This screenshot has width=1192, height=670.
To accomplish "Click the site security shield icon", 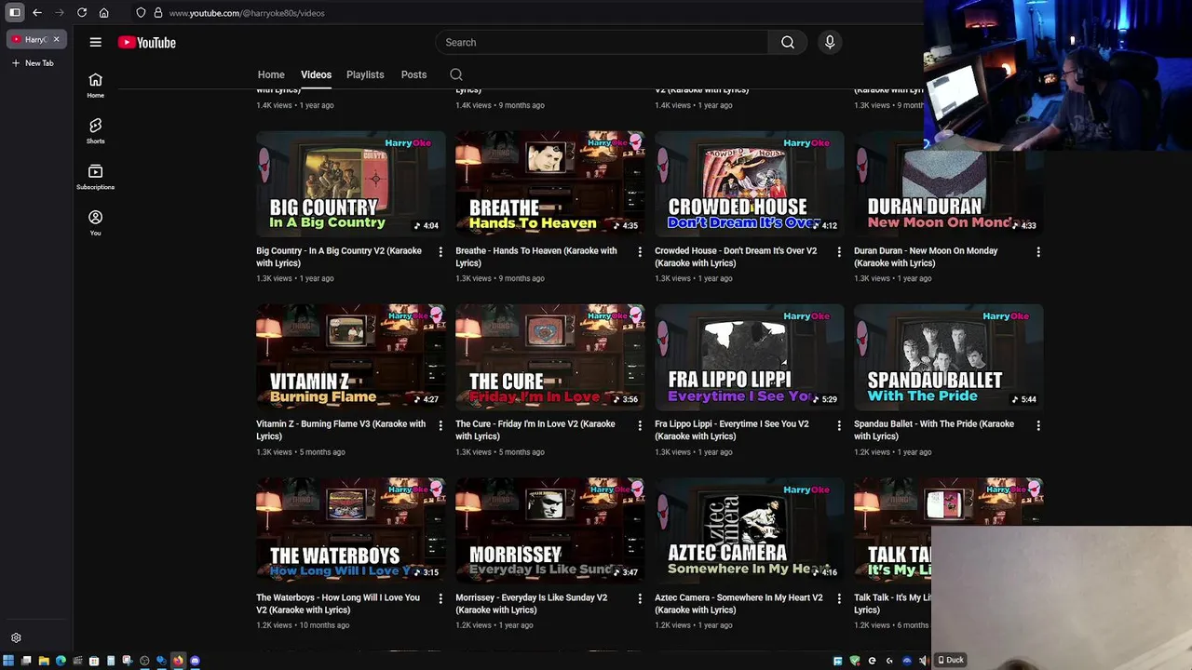I will click(x=141, y=13).
